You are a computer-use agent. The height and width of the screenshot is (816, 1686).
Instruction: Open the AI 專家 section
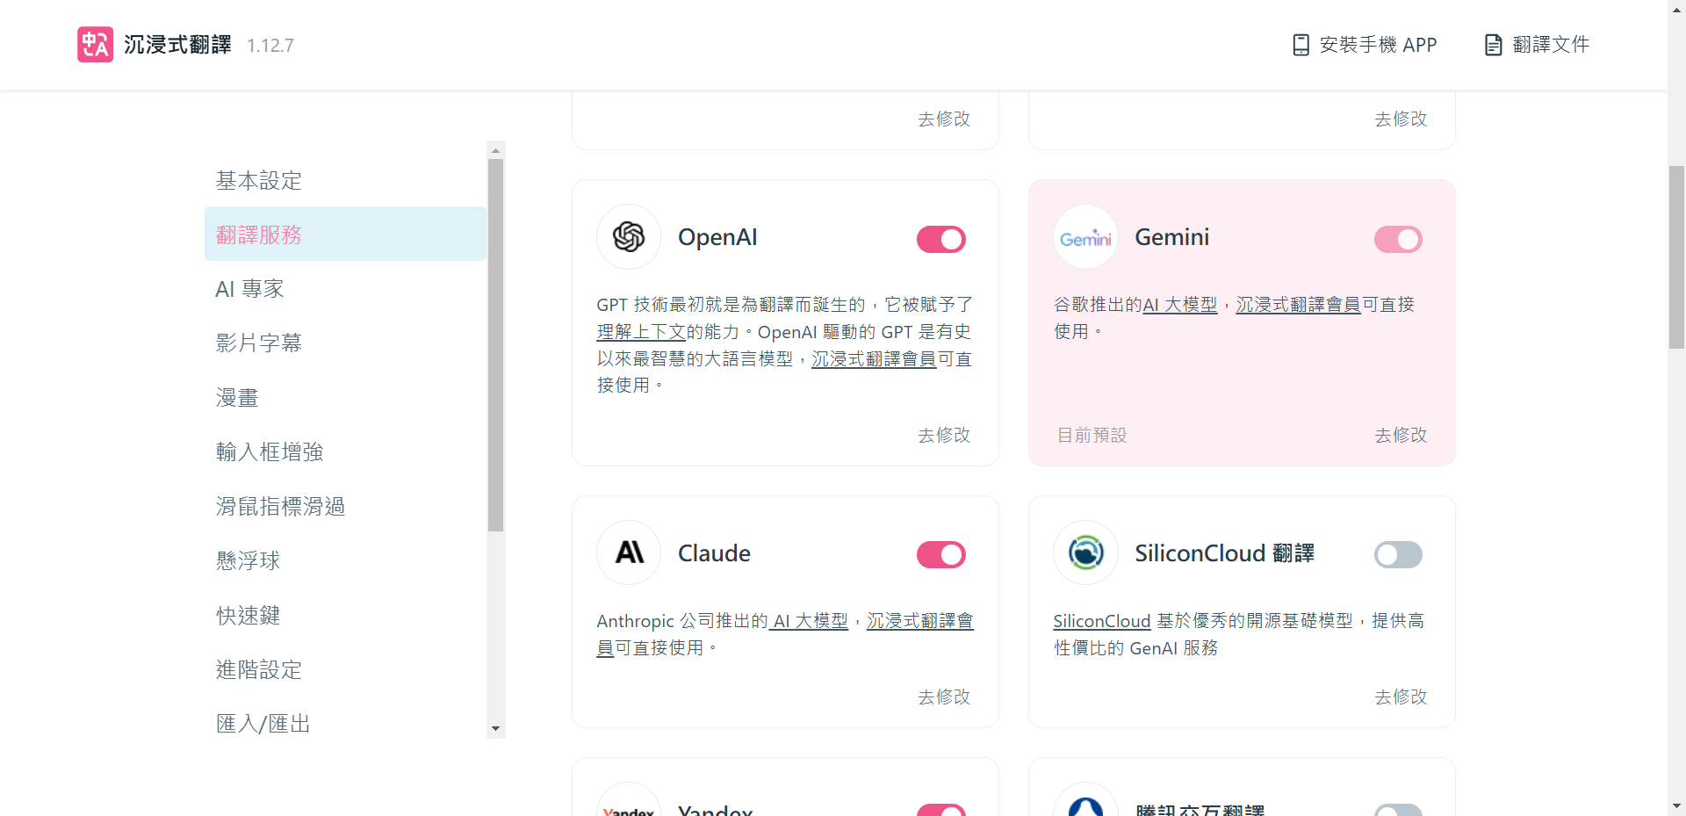point(345,288)
